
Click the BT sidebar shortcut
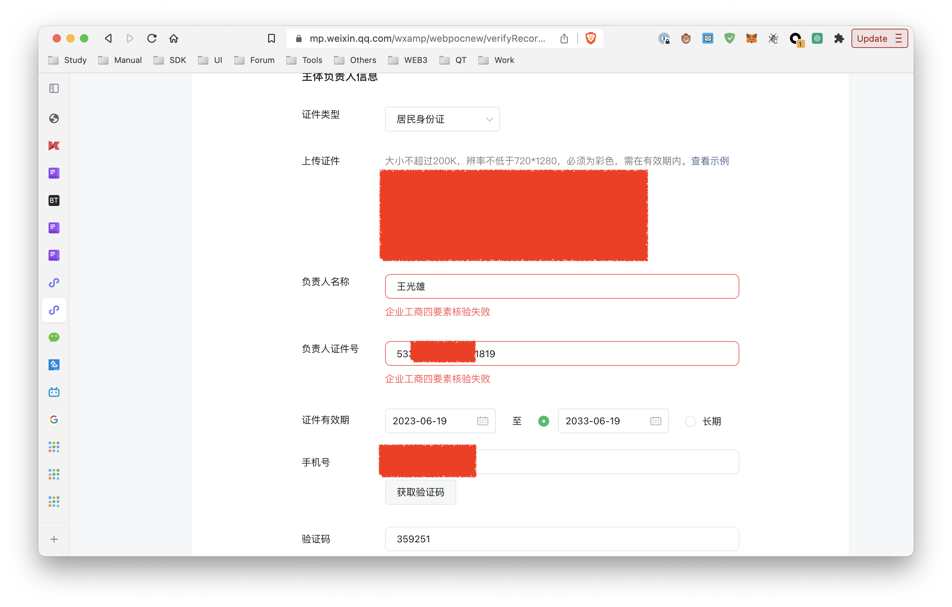coord(54,200)
